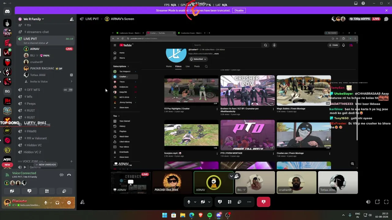Expand Invite to Voice arrow
392x220 pixels.
pos(72,82)
